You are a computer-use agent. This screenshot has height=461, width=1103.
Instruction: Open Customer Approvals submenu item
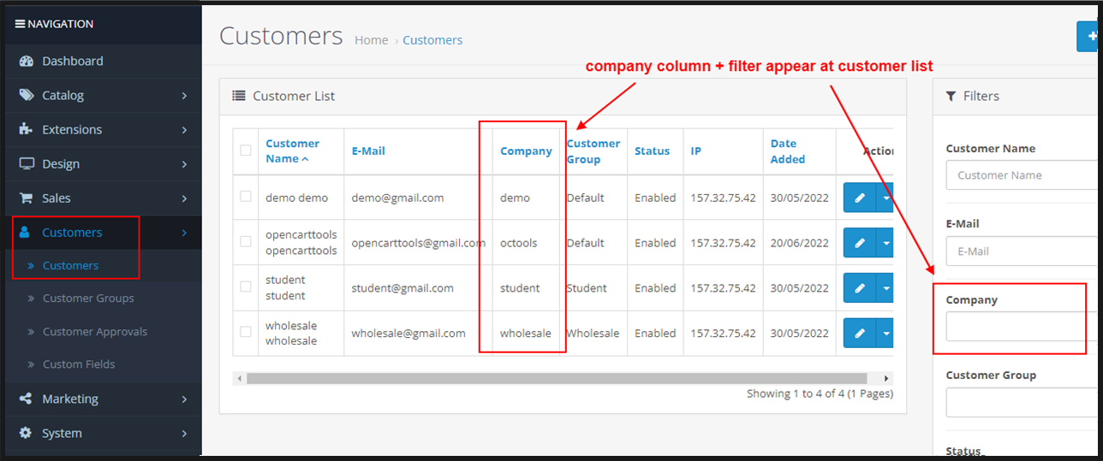pyautogui.click(x=94, y=332)
